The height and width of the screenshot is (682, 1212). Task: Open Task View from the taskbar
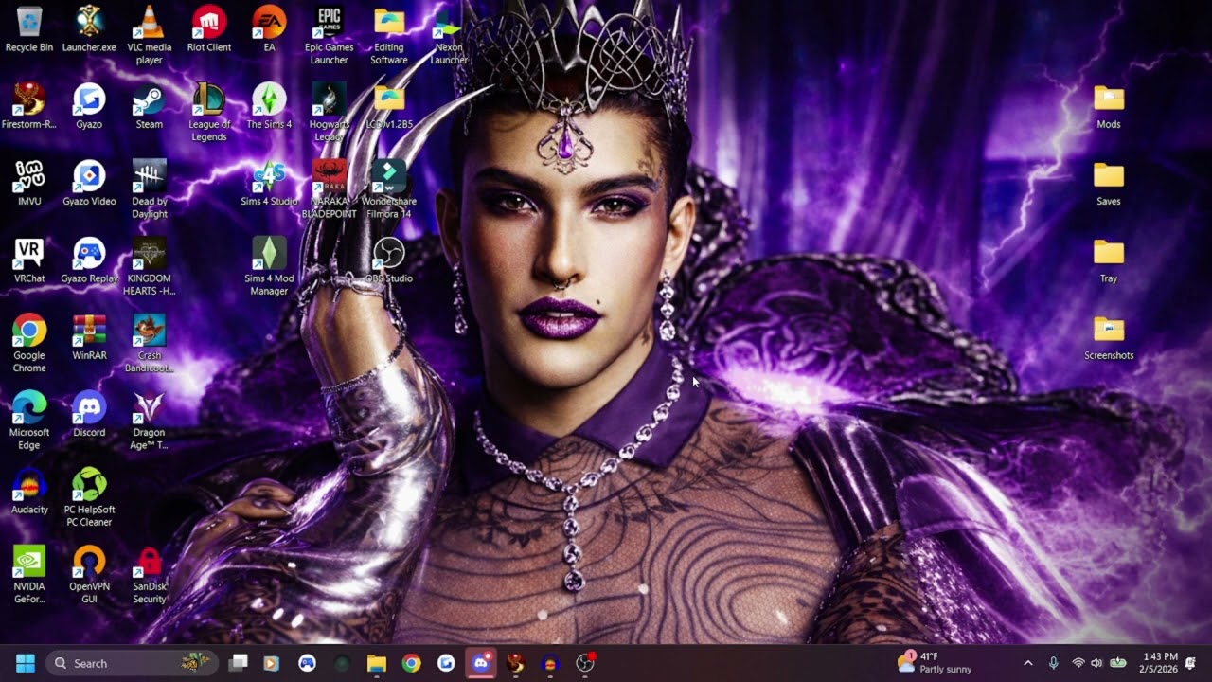pos(238,663)
